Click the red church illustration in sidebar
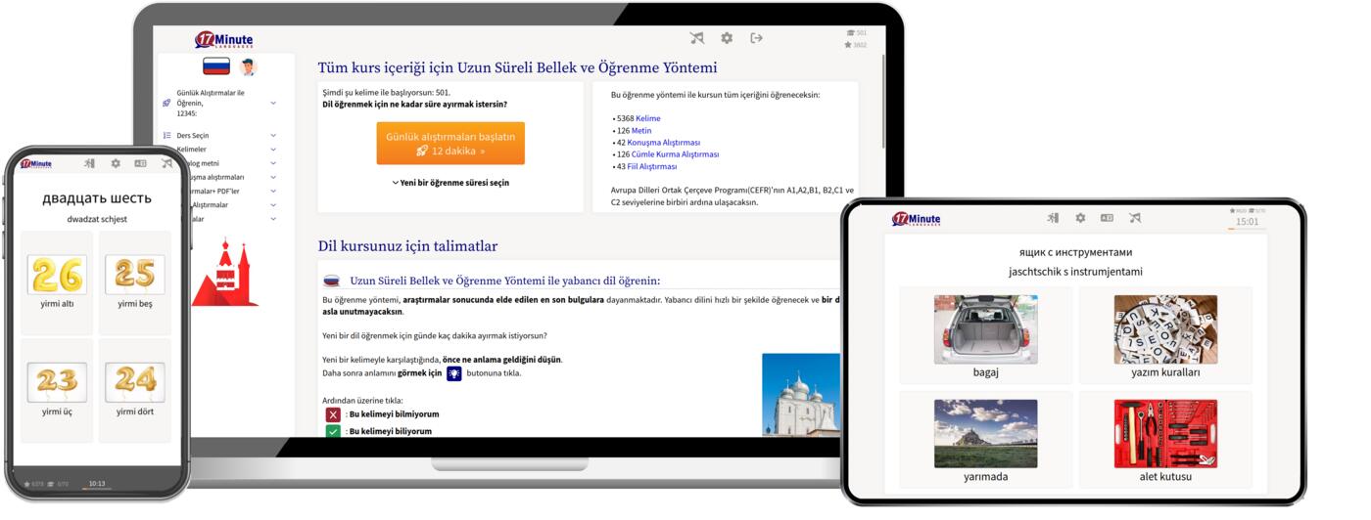The height and width of the screenshot is (520, 1371). pos(224,272)
